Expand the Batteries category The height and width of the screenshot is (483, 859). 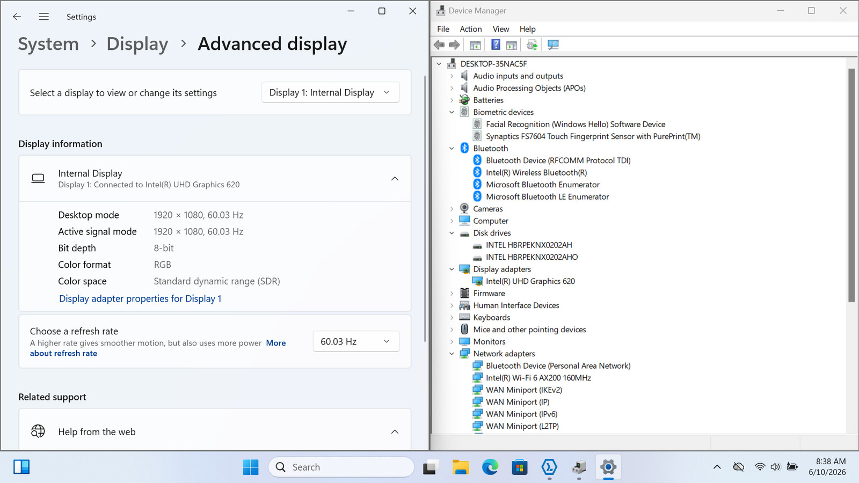[x=452, y=100]
